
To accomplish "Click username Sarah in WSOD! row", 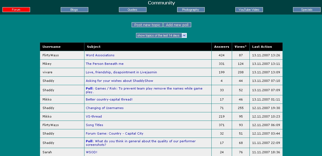I will coord(47,152).
